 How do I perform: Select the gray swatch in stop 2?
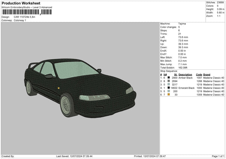168,81
